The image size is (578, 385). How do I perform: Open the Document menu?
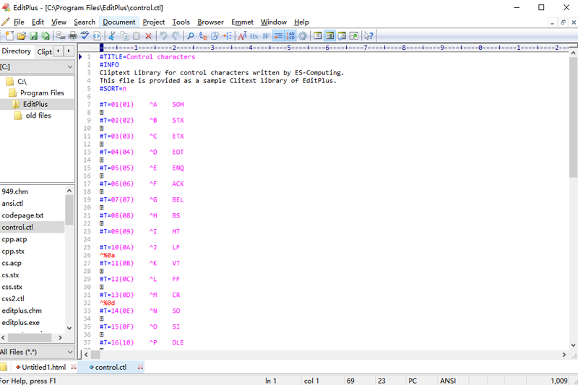[118, 22]
